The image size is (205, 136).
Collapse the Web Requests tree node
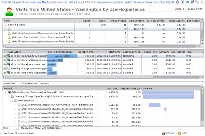pyautogui.click(x=12, y=101)
